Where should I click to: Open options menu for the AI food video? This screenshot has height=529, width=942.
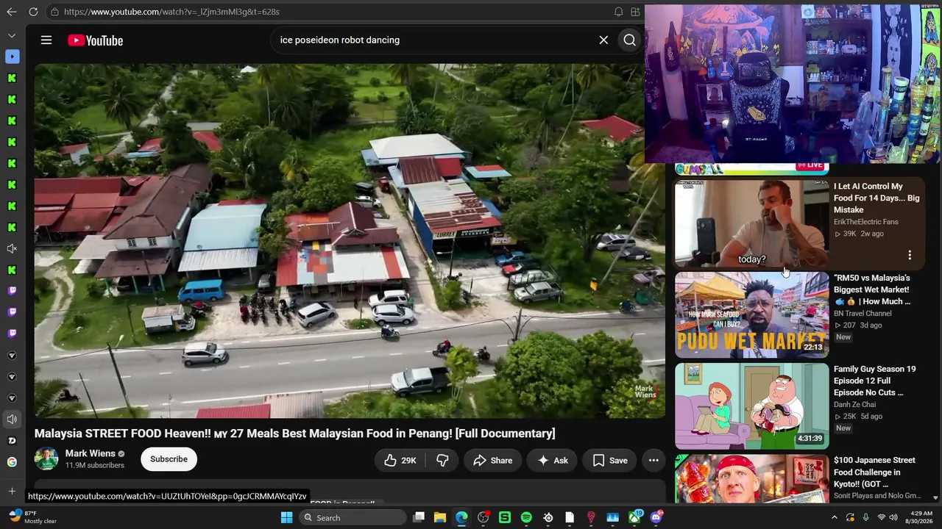click(x=910, y=255)
